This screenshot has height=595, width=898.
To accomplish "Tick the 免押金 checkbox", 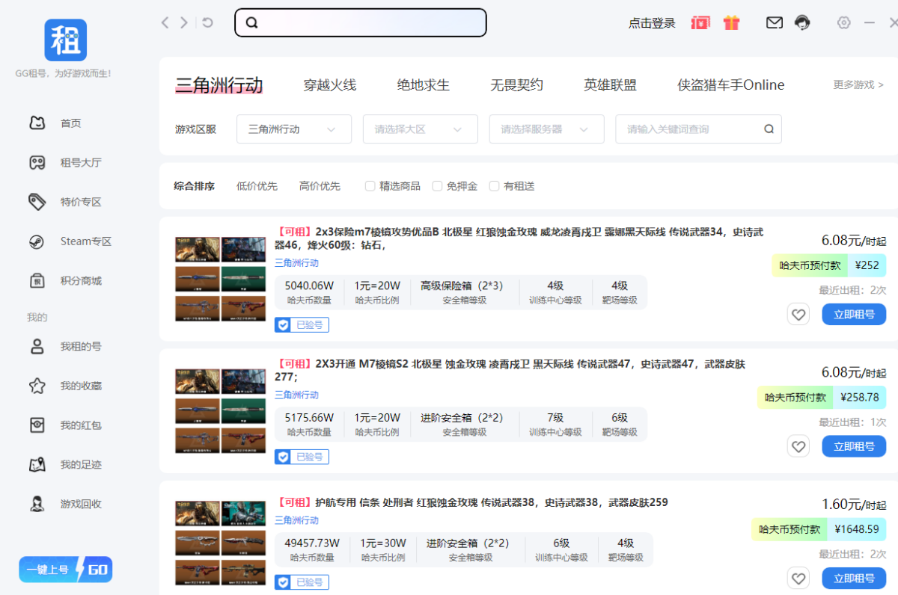I will [x=437, y=186].
